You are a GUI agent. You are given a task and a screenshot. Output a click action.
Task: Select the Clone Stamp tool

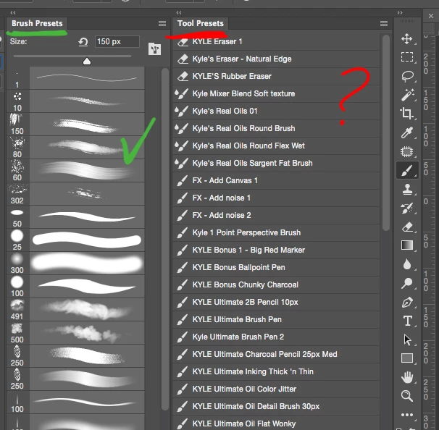click(x=407, y=190)
